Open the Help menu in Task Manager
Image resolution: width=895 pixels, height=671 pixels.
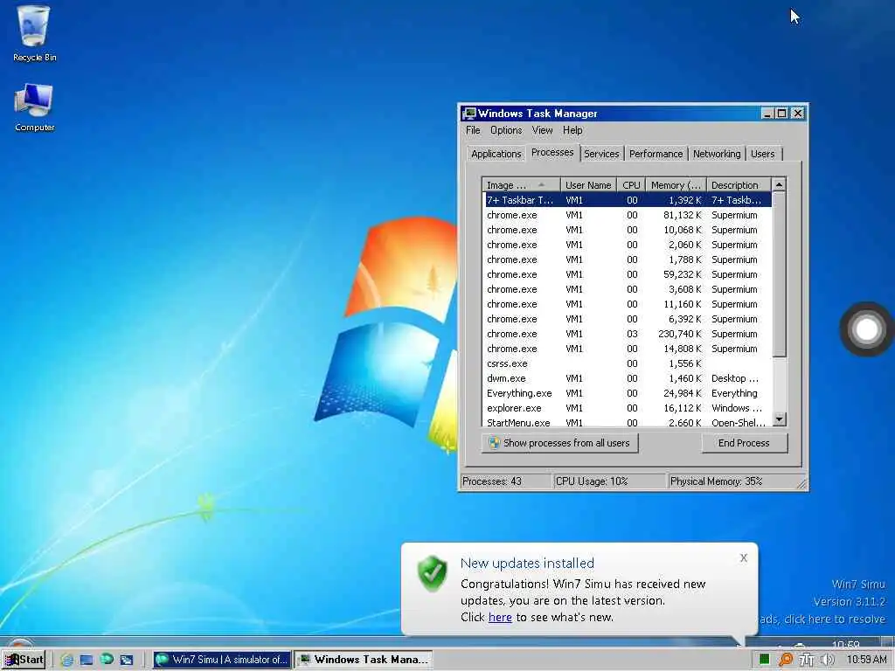[x=572, y=130]
